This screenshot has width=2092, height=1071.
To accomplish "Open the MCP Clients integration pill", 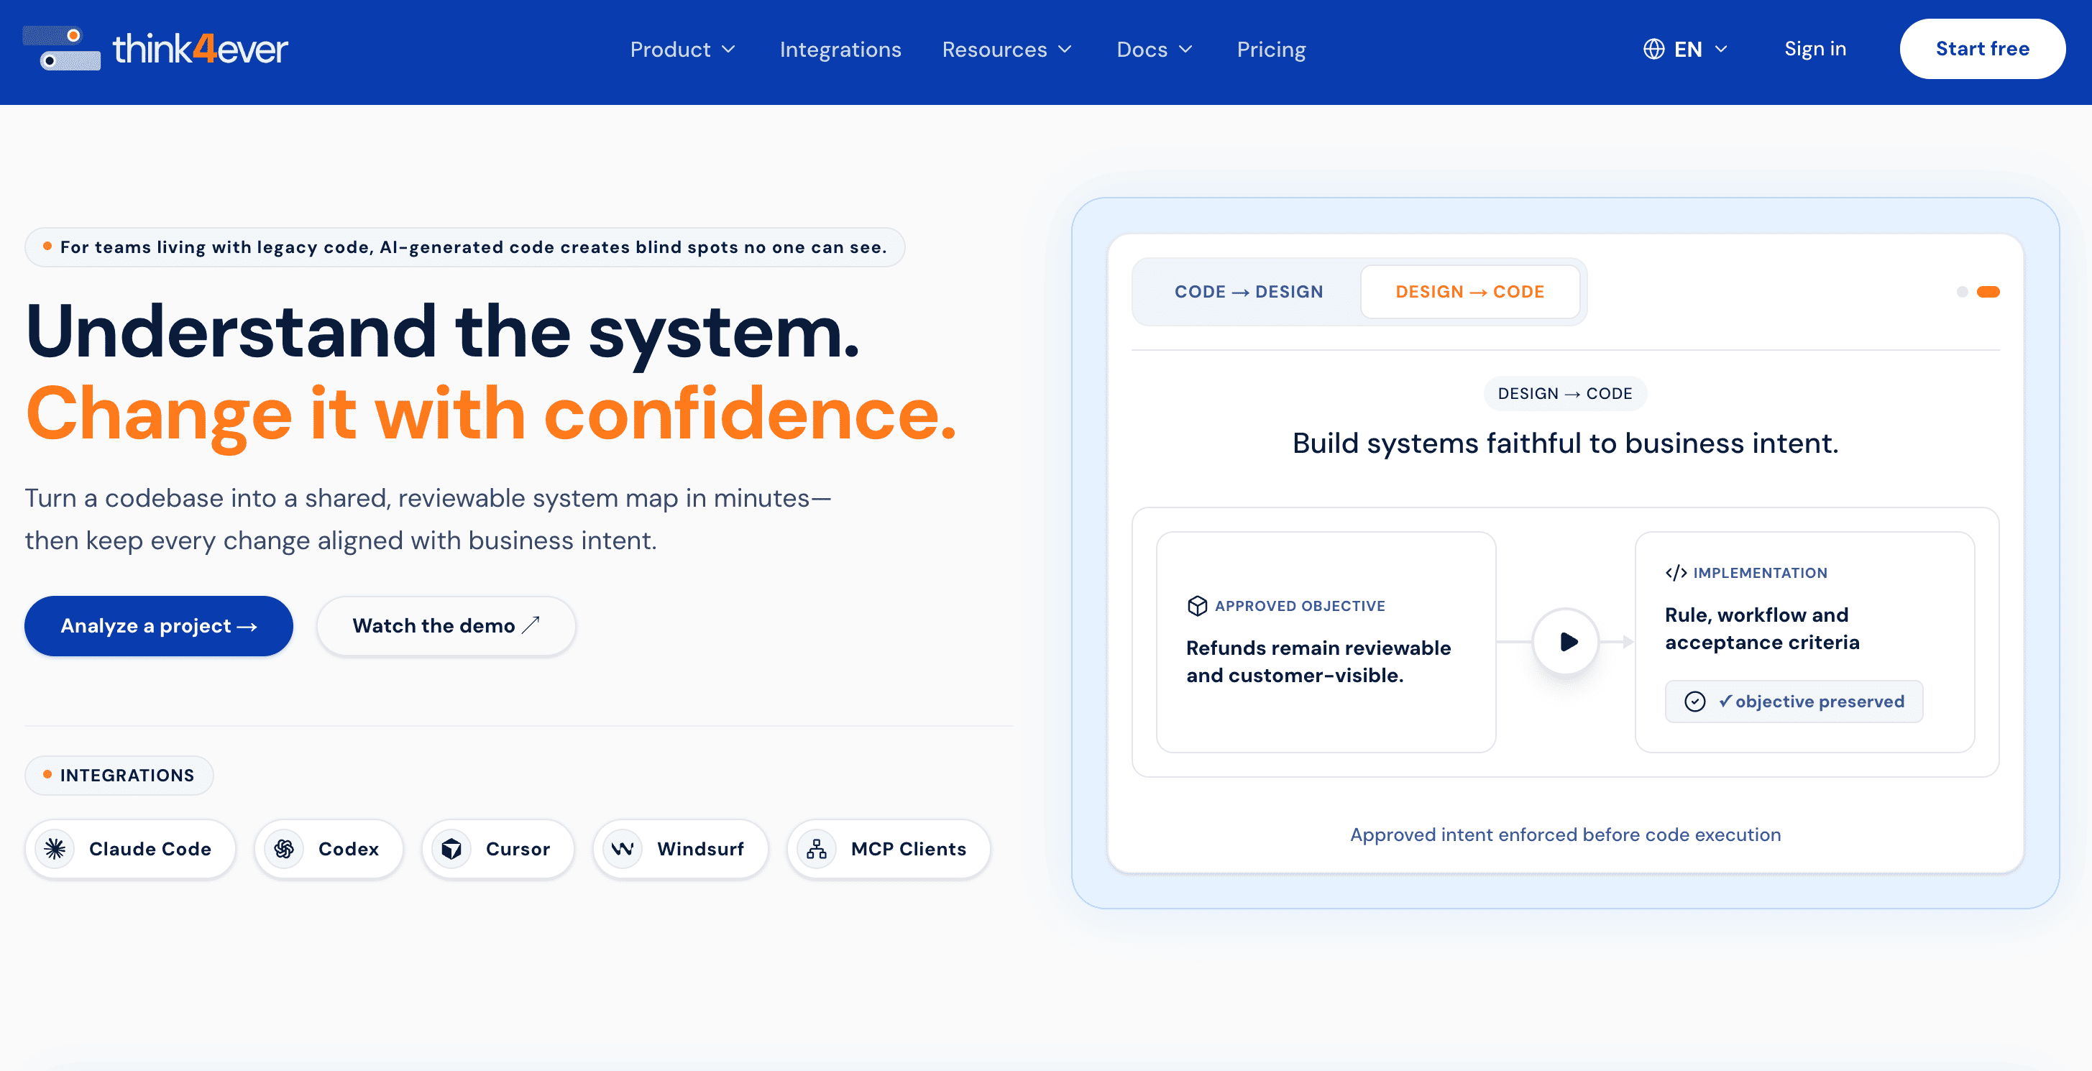I will click(x=889, y=848).
